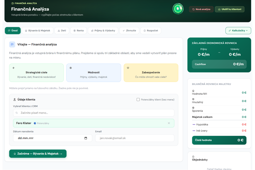This screenshot has width=255, height=170.
Task: Click the Výdavky 0 €/m value
Action: [235, 55]
